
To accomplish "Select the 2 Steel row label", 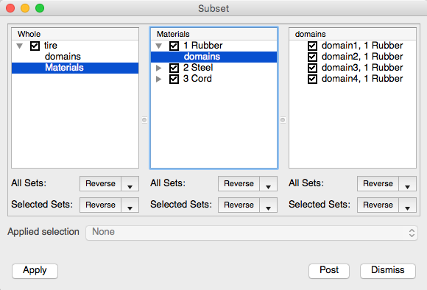I will 198,68.
